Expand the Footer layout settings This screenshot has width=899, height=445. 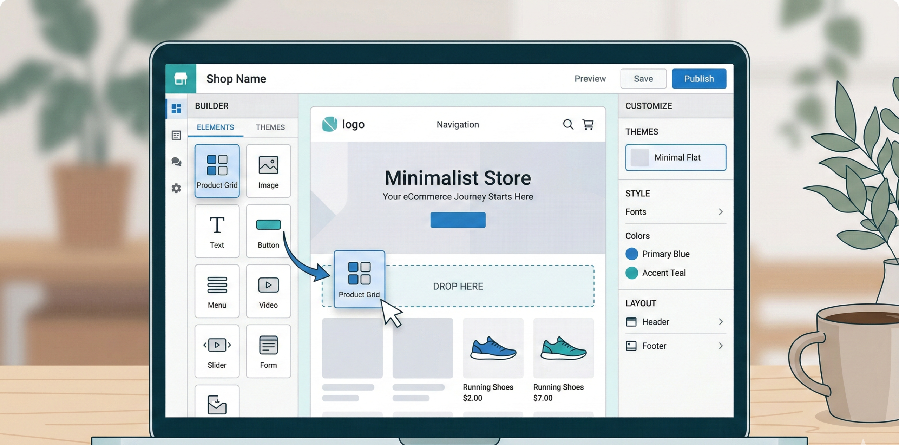[x=675, y=346]
